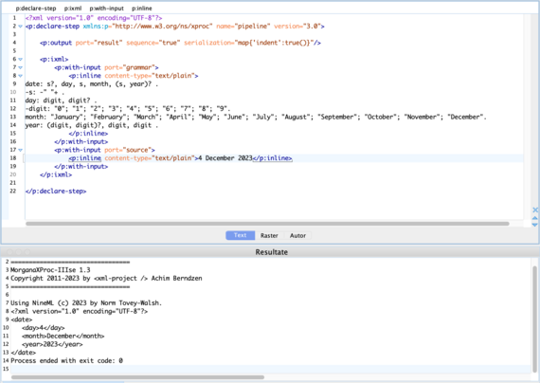Select p:inline in the breadcrumb bar
The height and width of the screenshot is (383, 540).
click(x=141, y=9)
